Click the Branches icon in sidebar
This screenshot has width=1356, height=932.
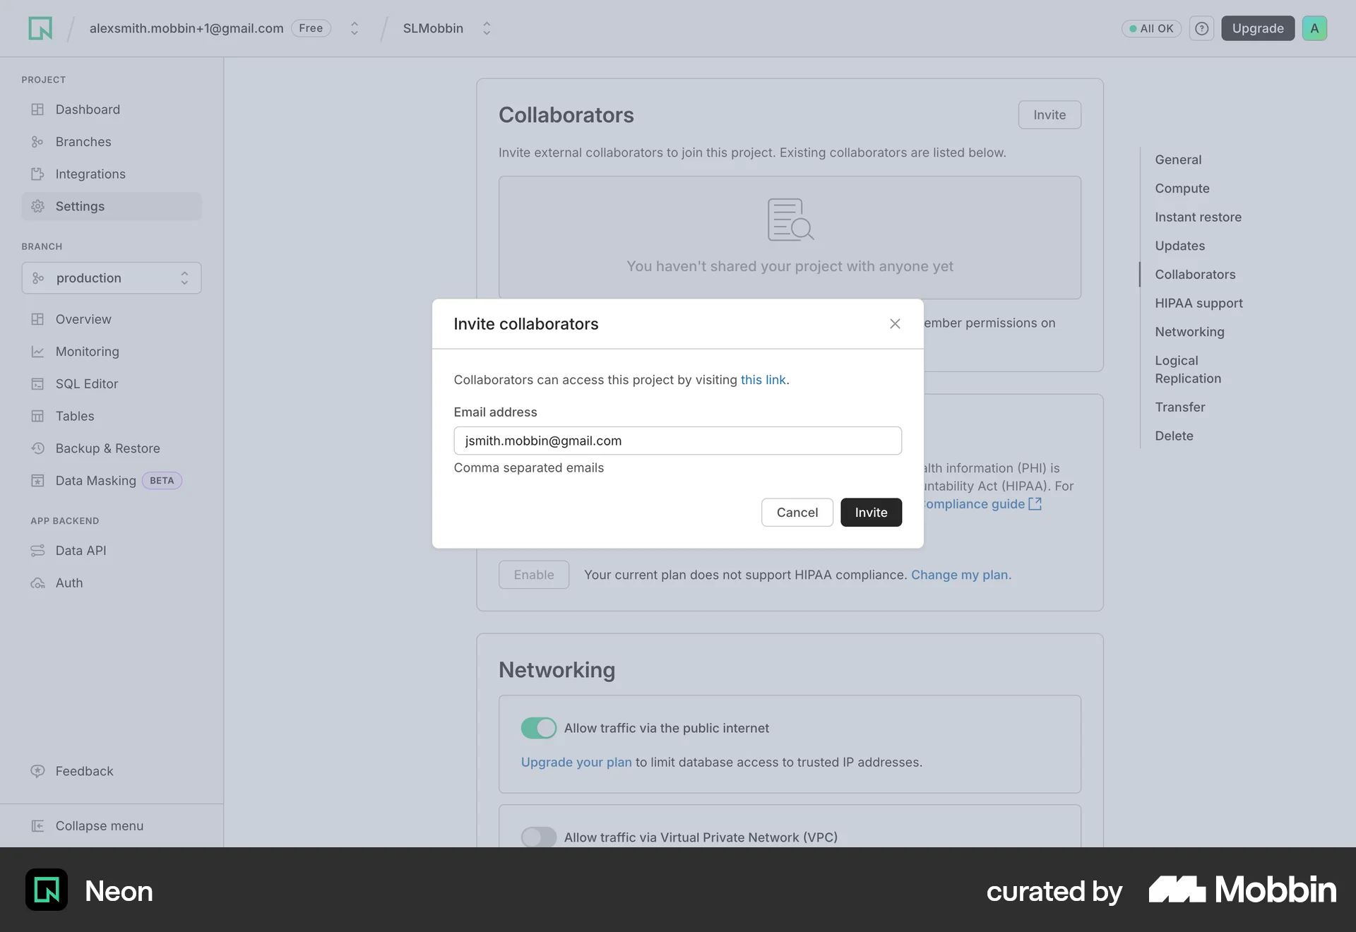click(37, 142)
